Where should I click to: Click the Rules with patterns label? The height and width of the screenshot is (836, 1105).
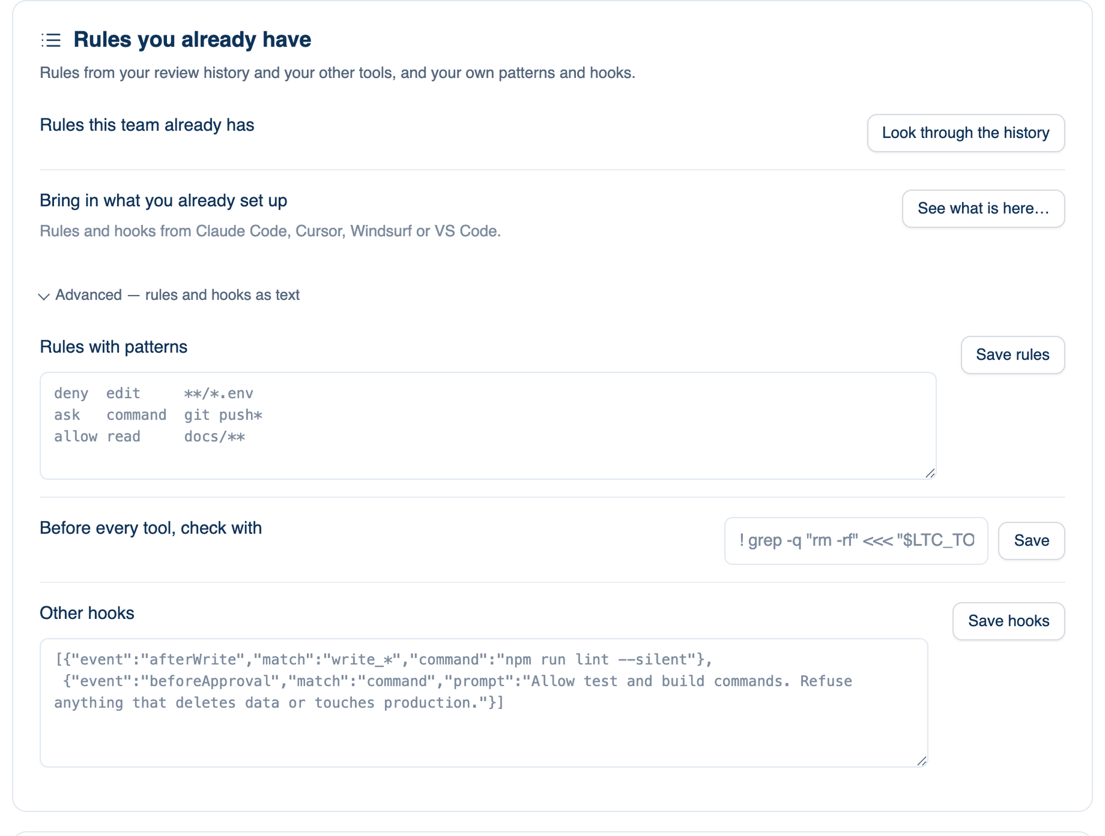114,347
